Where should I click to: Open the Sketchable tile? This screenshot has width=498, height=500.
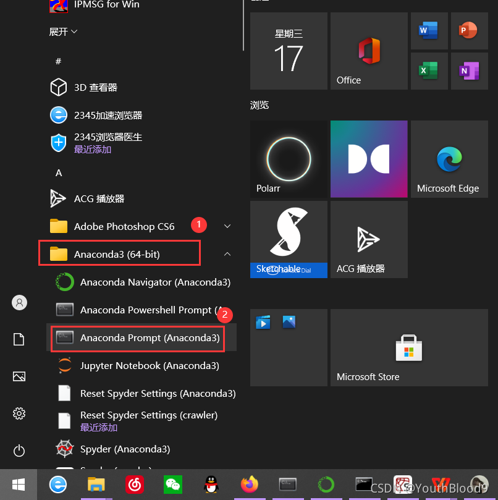point(289,239)
